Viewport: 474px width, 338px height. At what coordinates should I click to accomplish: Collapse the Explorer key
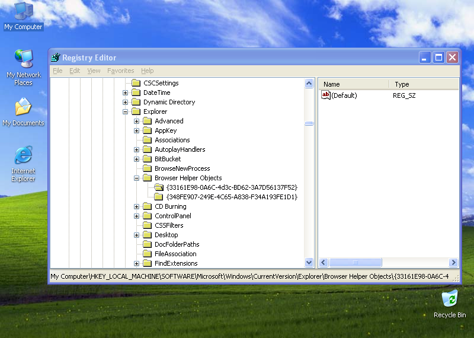point(125,111)
